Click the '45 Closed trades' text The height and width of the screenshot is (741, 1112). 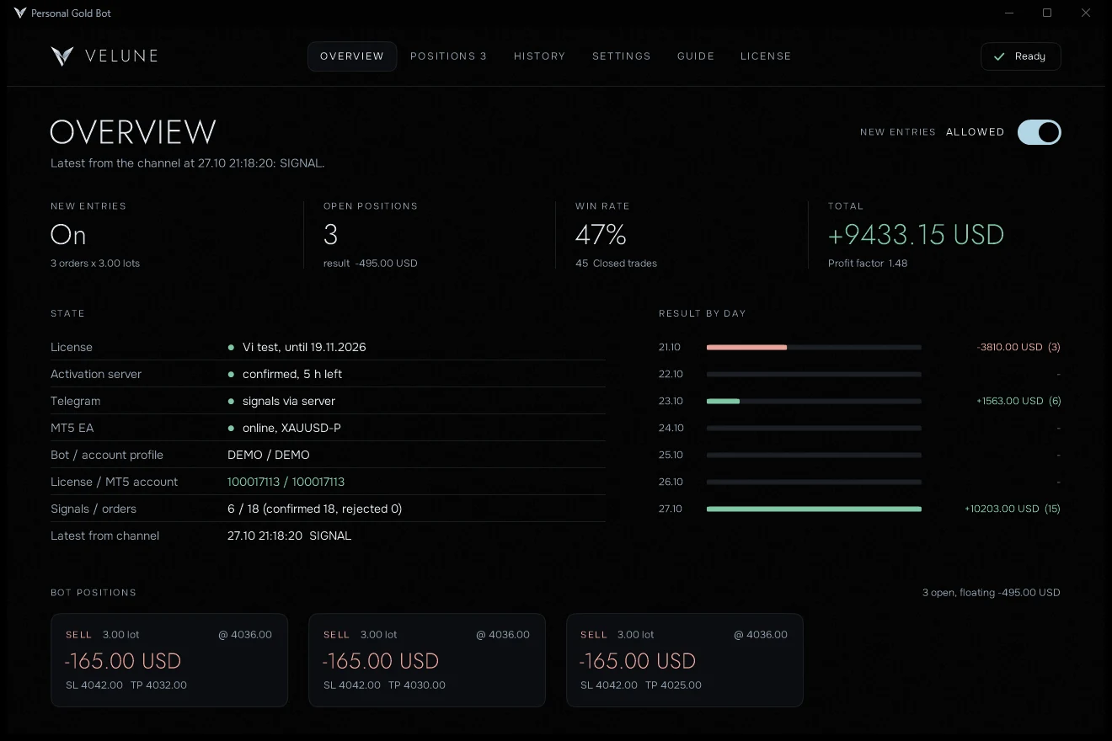pos(617,264)
